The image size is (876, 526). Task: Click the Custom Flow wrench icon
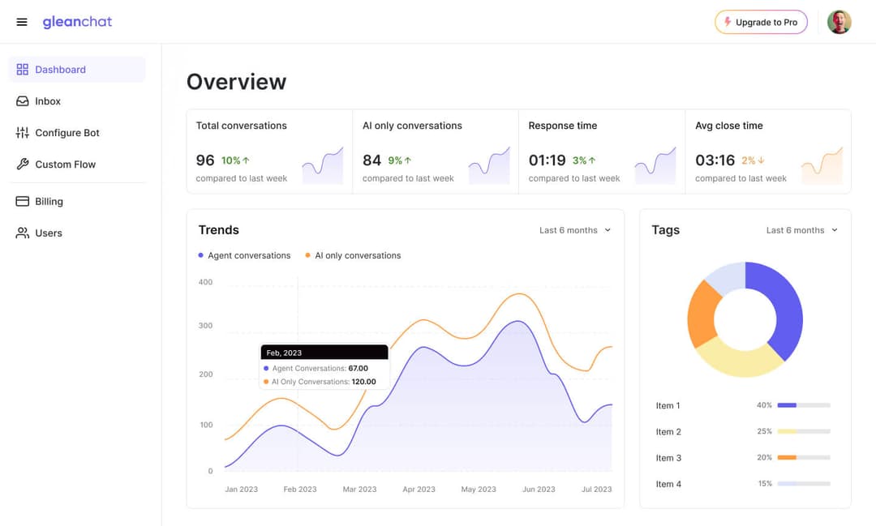(x=23, y=165)
